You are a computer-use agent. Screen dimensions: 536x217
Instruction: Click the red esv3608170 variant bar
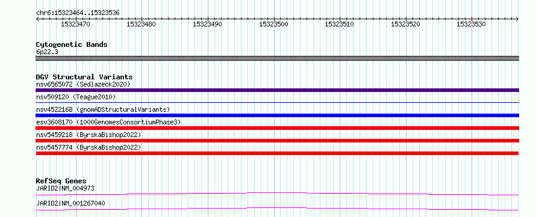[277, 128]
